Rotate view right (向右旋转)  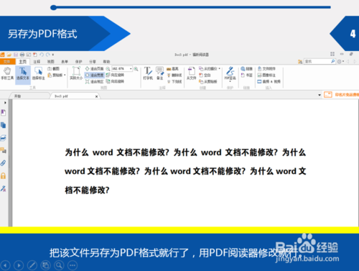click(x=115, y=82)
